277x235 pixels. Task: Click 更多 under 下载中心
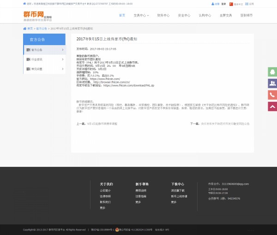click(x=174, y=202)
